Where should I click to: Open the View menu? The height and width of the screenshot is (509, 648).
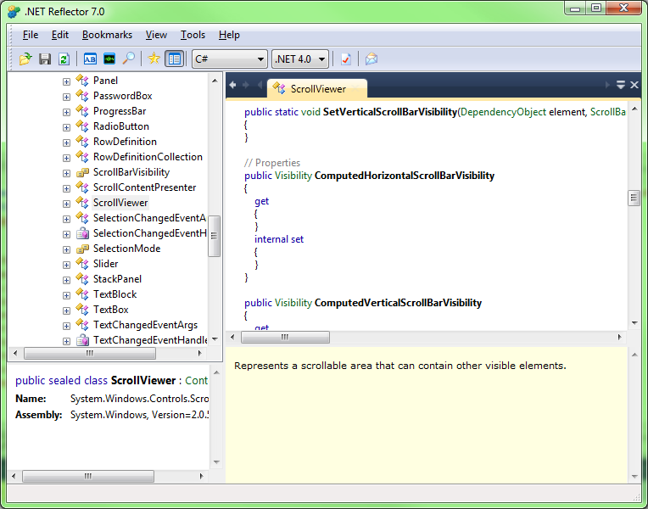pos(156,35)
